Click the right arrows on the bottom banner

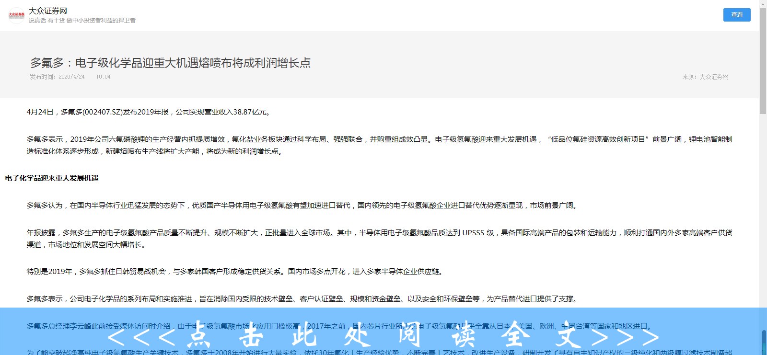point(625,337)
